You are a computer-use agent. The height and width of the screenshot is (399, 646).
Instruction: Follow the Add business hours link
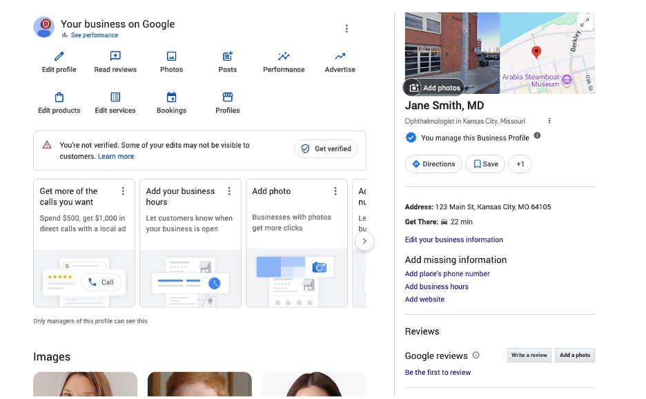pos(437,286)
